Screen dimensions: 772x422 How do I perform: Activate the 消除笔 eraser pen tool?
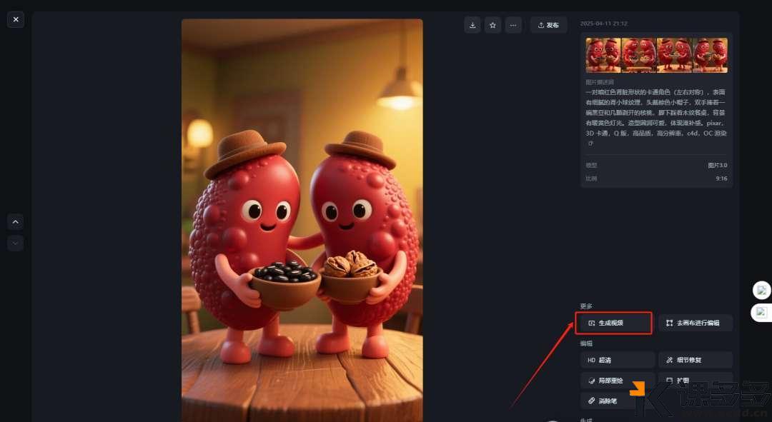coord(618,401)
